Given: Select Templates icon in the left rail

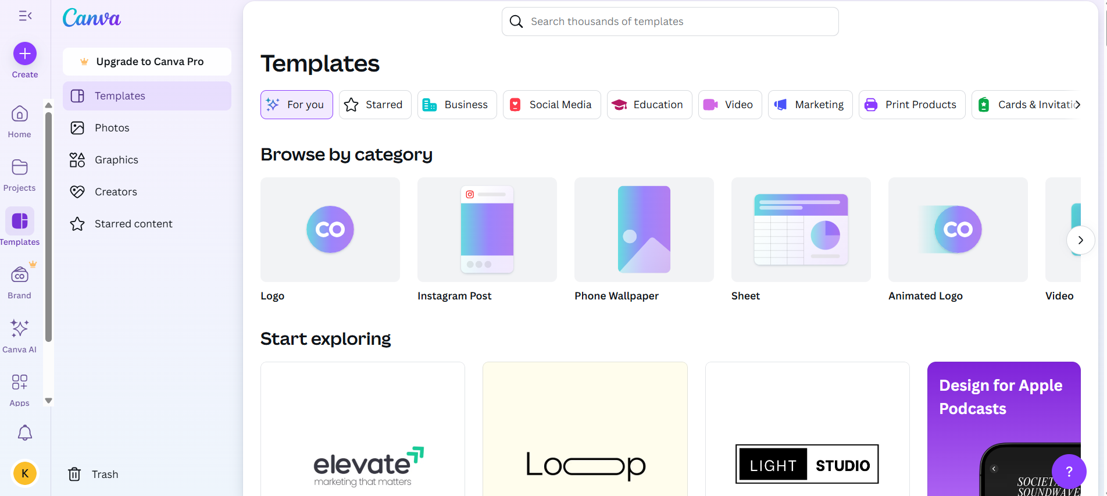Looking at the screenshot, I should (x=20, y=221).
